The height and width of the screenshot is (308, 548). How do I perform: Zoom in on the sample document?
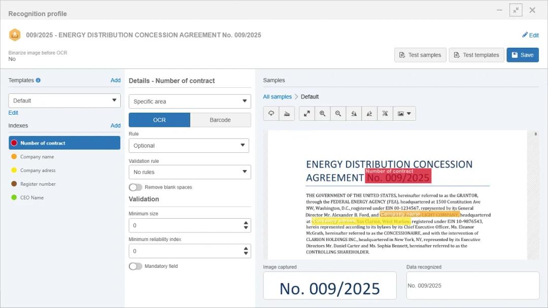click(x=323, y=114)
